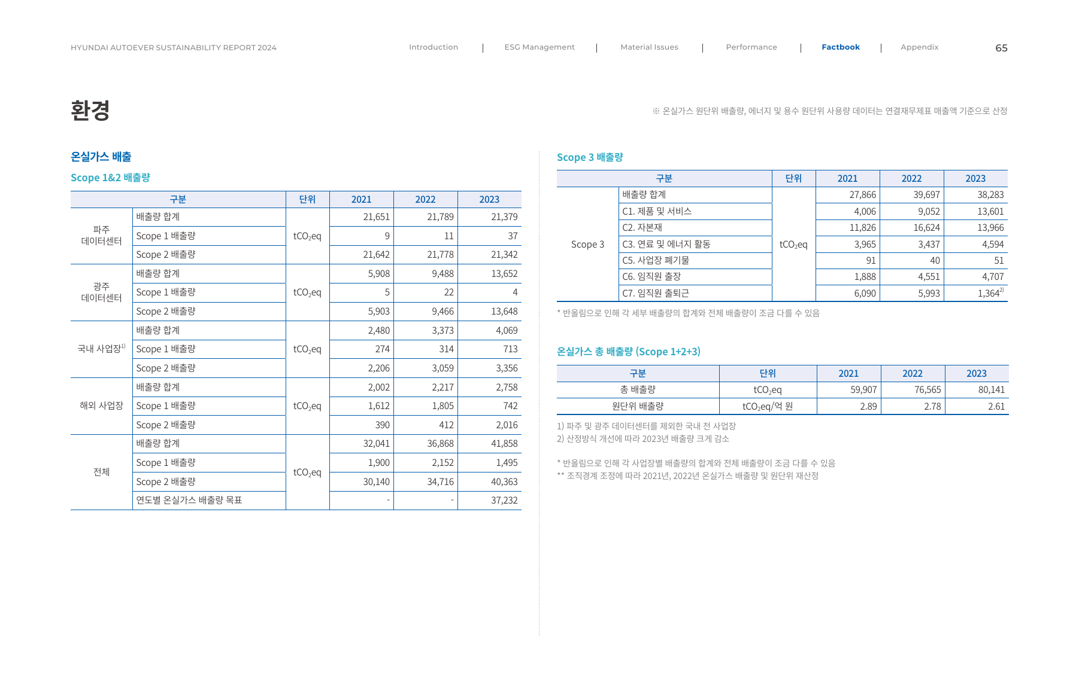Click the page number 65
Screen dimensions: 1079x689
[x=1001, y=48]
